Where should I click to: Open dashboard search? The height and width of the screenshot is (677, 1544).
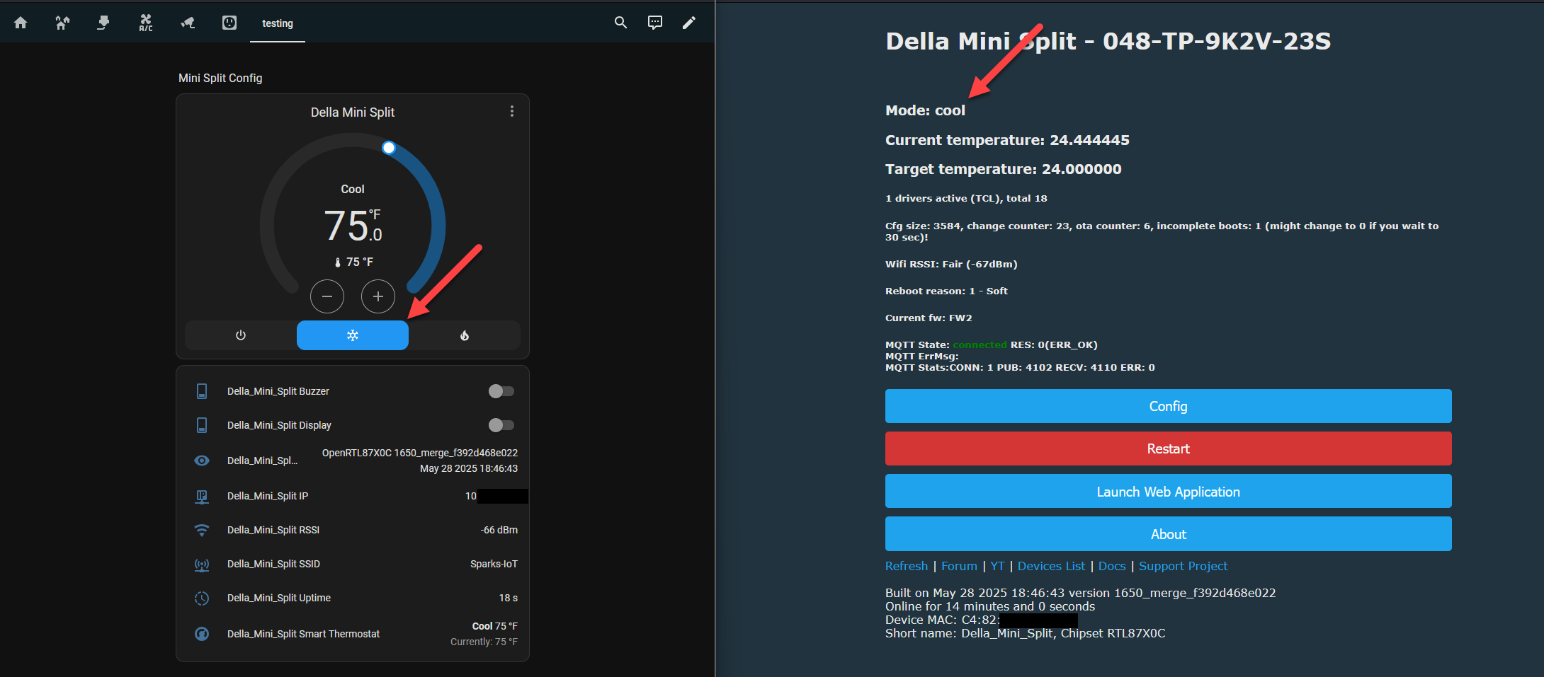pos(620,23)
